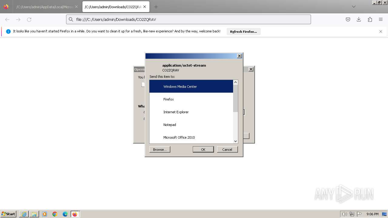Open the Extensions menu

[370, 19]
